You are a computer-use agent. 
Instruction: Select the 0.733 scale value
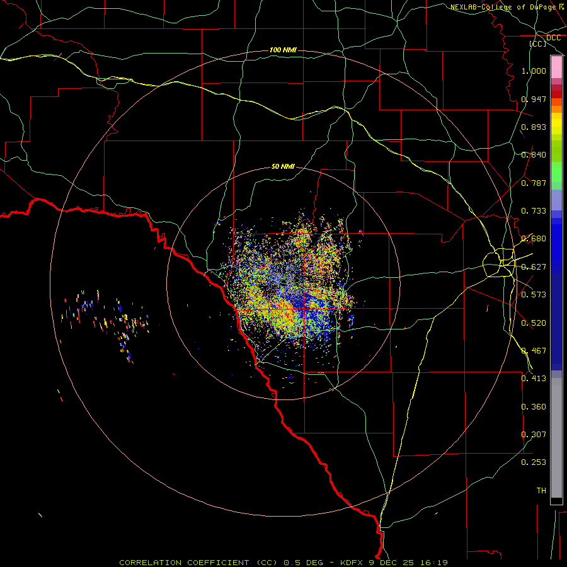click(534, 211)
